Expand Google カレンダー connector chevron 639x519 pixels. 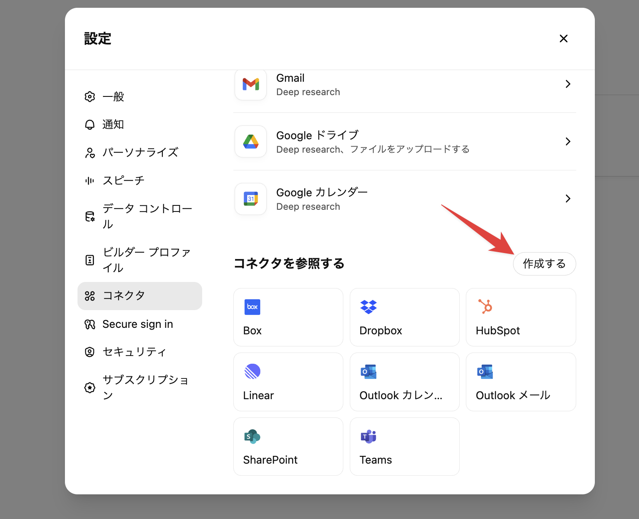point(568,199)
